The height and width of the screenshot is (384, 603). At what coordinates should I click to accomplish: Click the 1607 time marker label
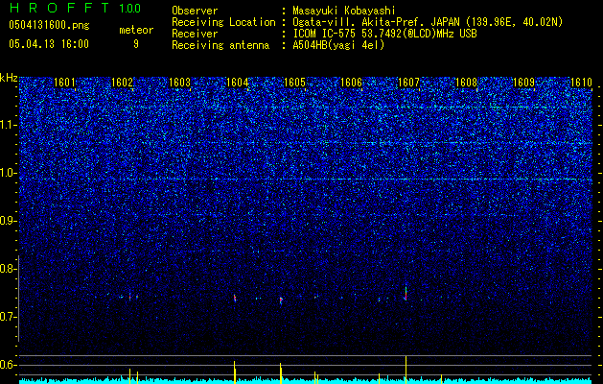tap(408, 83)
